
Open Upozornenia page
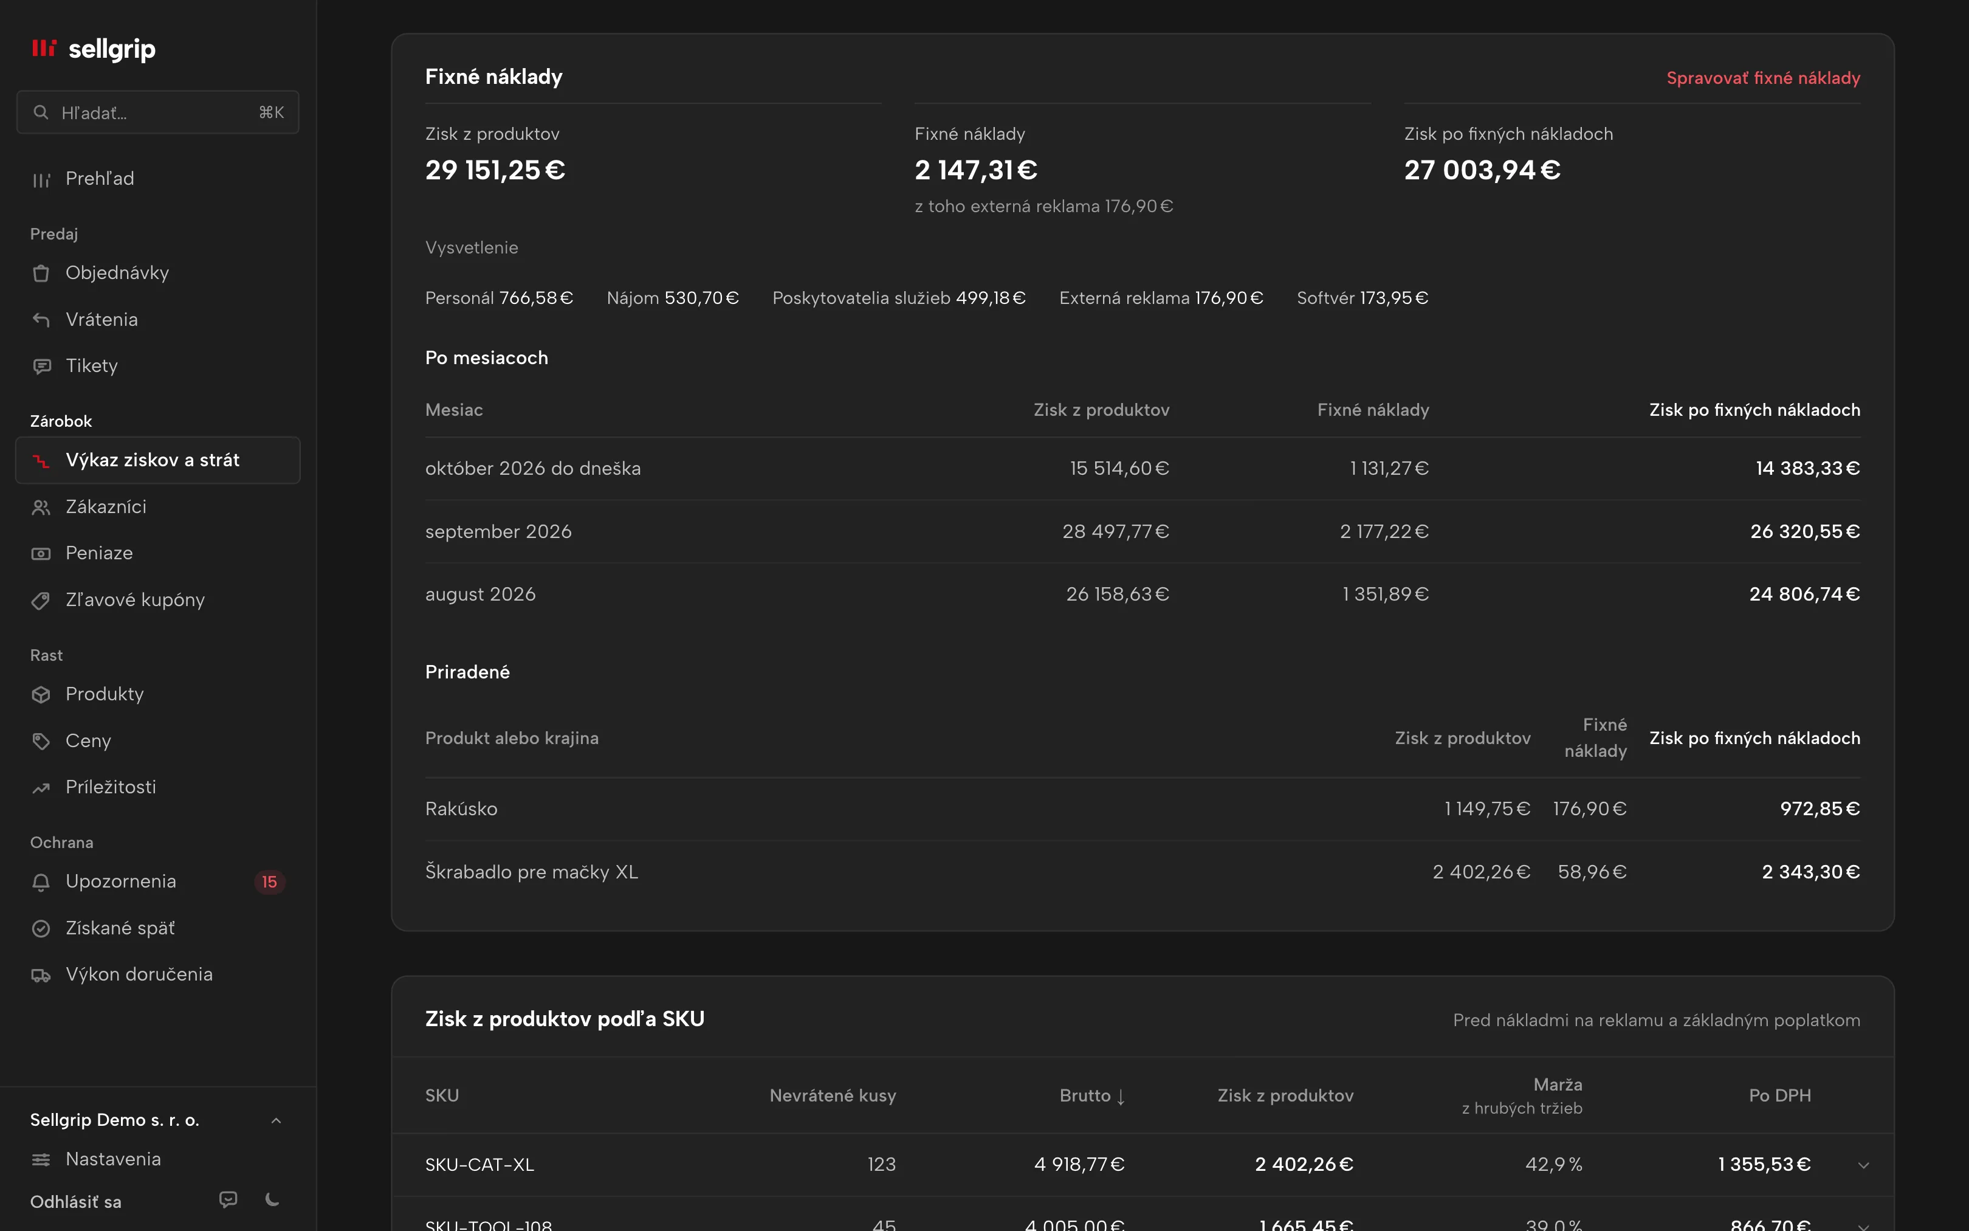click(157, 881)
